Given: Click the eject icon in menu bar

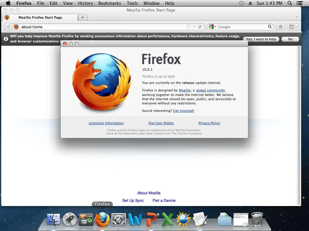Looking at the screenshot, I should pos(250,3).
